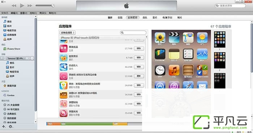Viewport: 253px width, 133px height.
Task: Click the 46.6 MB app's remove button
Action: (x=139, y=67)
